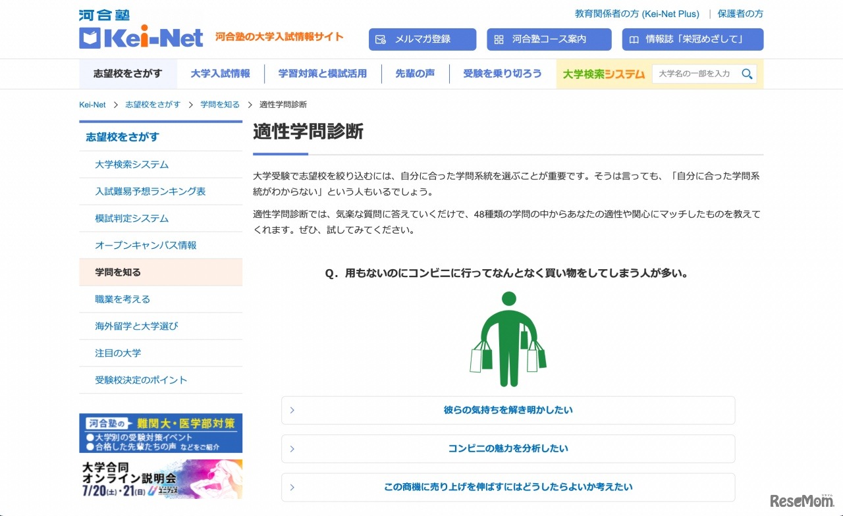Open 模試判定システム in sidebar

click(x=161, y=219)
